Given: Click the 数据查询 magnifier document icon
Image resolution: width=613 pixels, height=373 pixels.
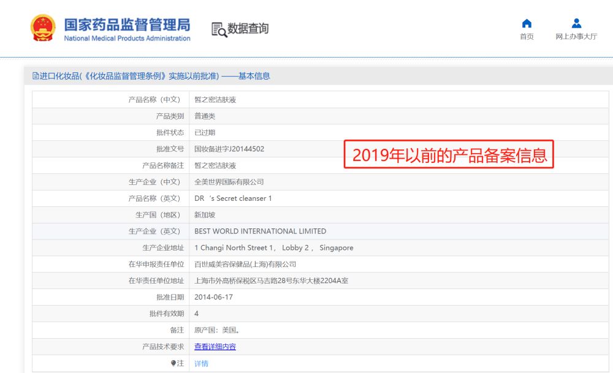Looking at the screenshot, I should coord(219,29).
